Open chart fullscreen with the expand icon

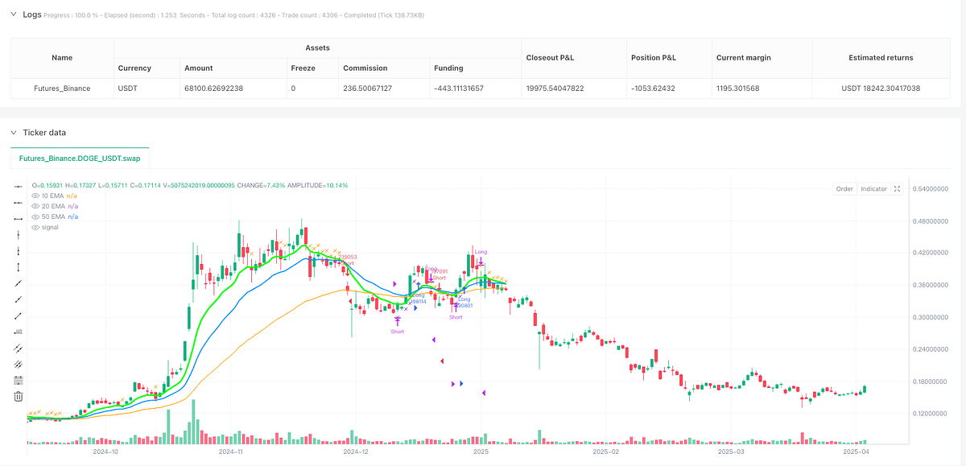pos(897,188)
